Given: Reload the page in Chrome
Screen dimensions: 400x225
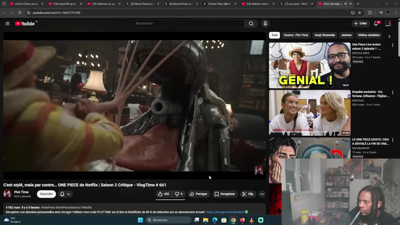Looking at the screenshot, I should click(x=19, y=12).
